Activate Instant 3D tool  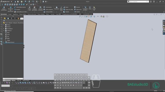click(94, 8)
